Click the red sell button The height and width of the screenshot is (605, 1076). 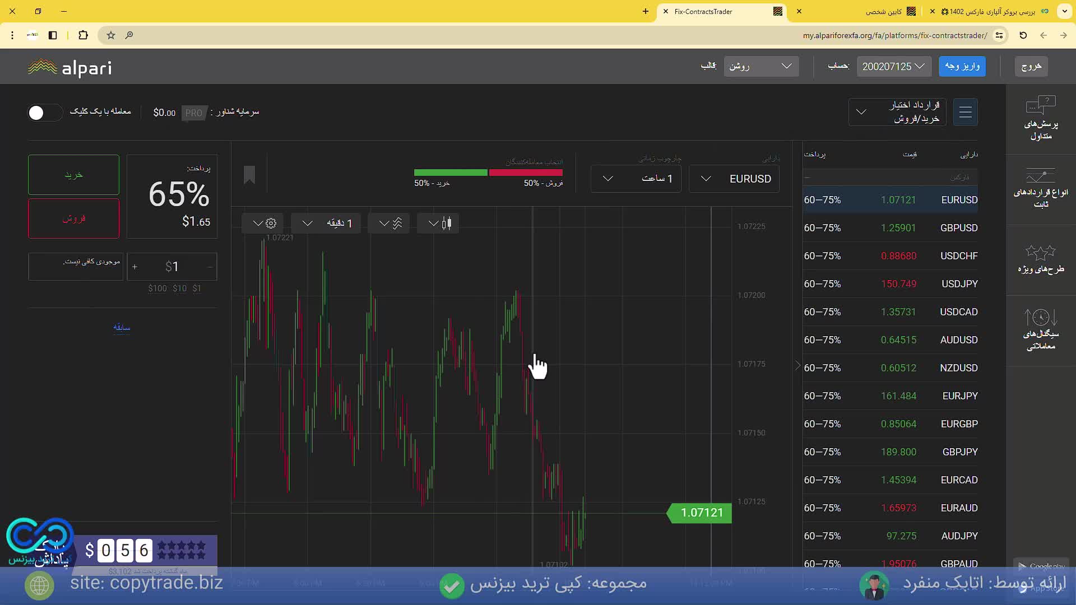pos(73,218)
